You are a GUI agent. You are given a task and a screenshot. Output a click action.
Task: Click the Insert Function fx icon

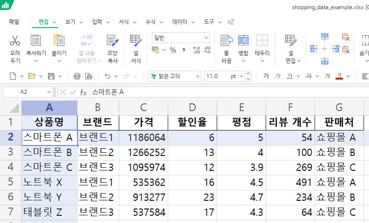tap(83, 92)
